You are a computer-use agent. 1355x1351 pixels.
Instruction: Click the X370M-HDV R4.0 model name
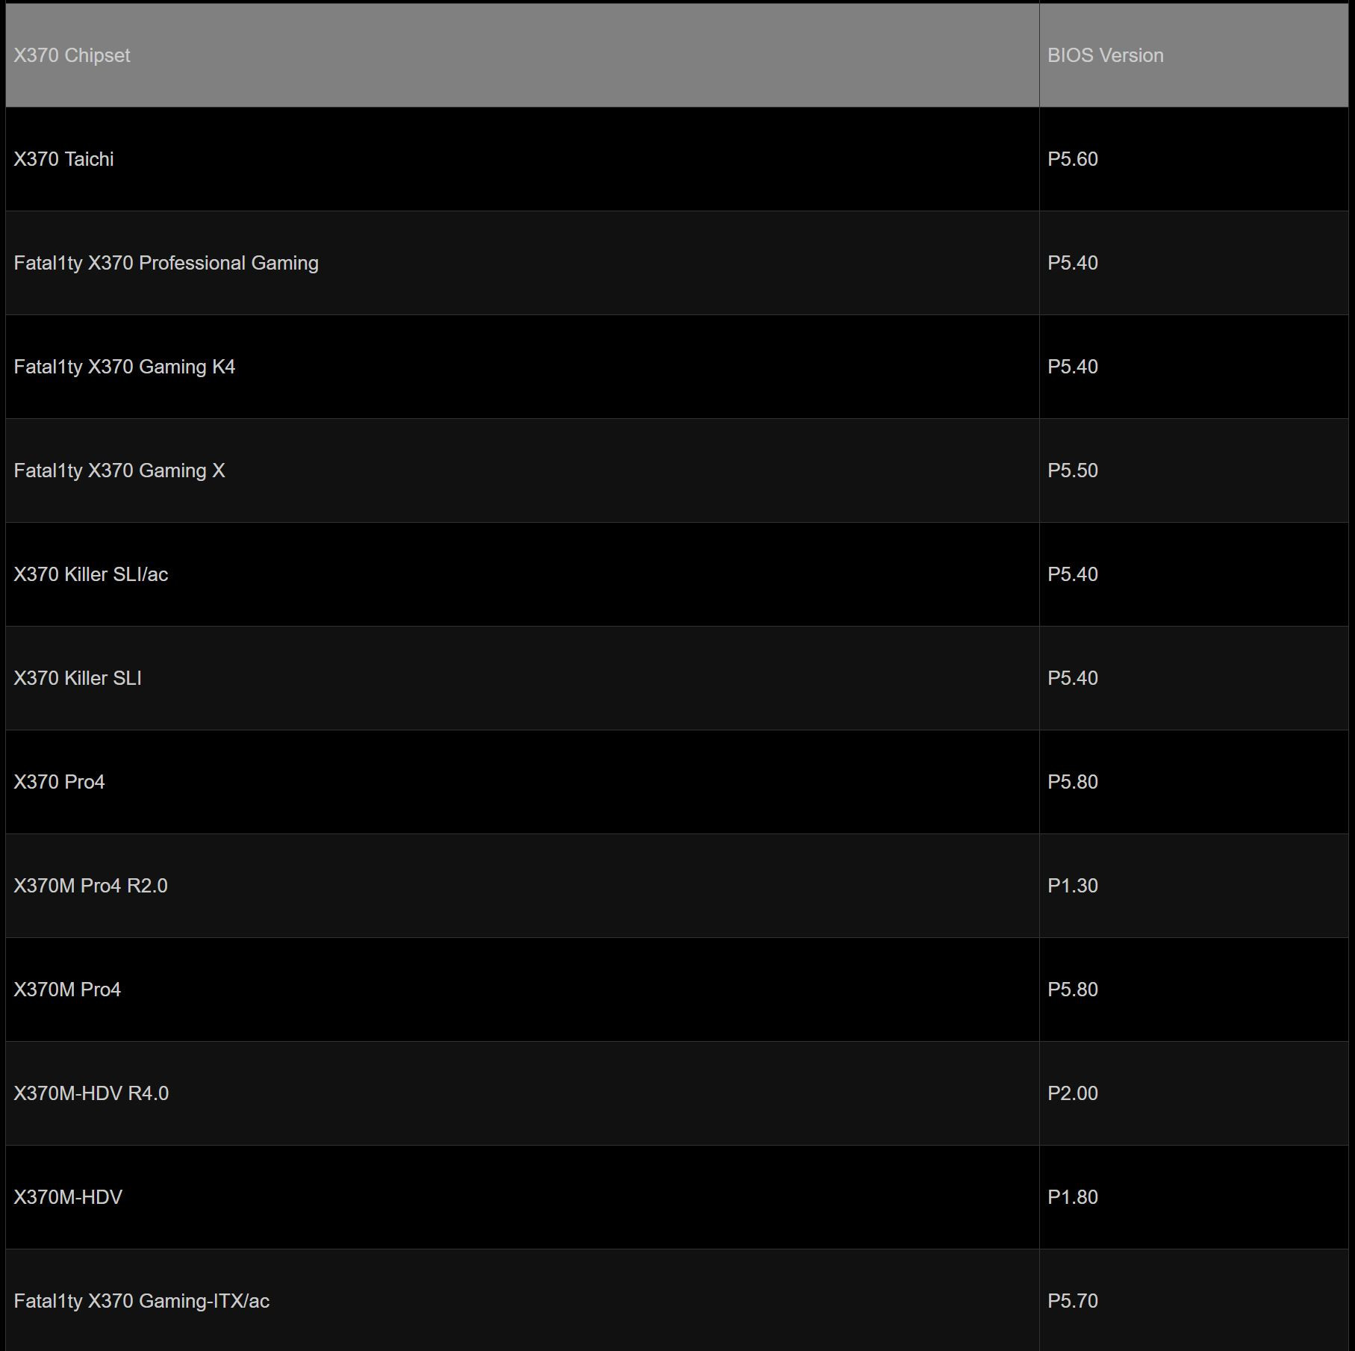coord(91,1093)
